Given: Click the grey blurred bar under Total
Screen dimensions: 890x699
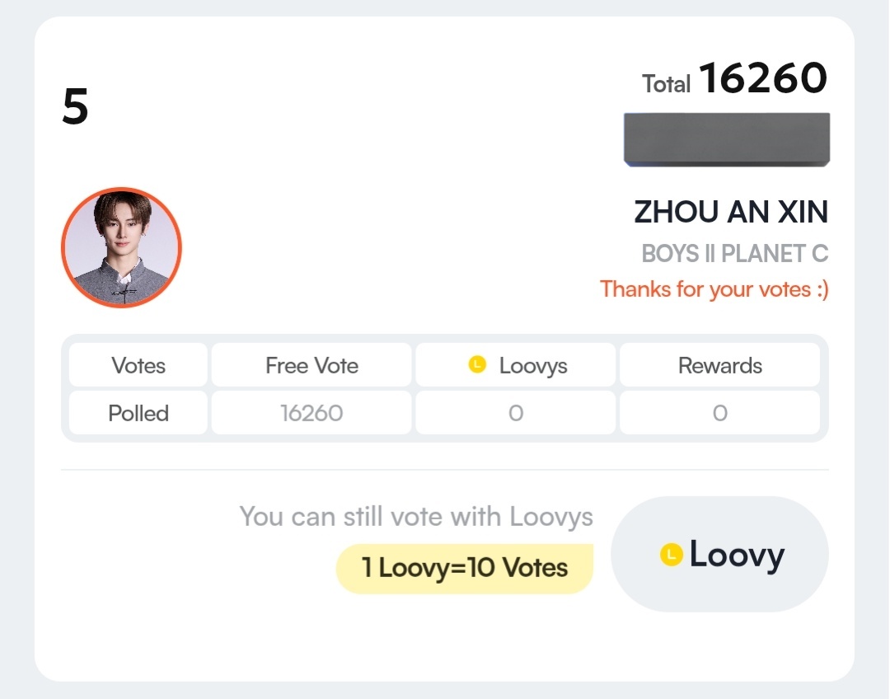Looking at the screenshot, I should pyautogui.click(x=726, y=139).
